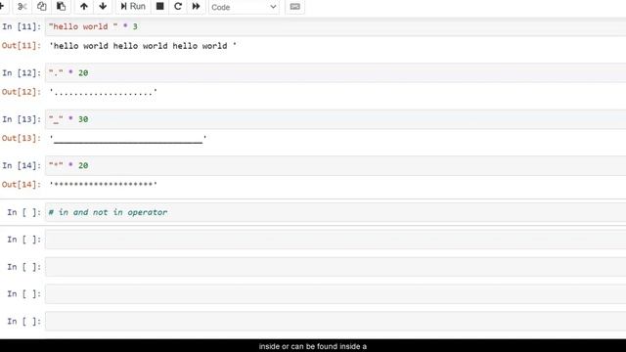
Task: Move selected cell up arrow
Action: 84,7
